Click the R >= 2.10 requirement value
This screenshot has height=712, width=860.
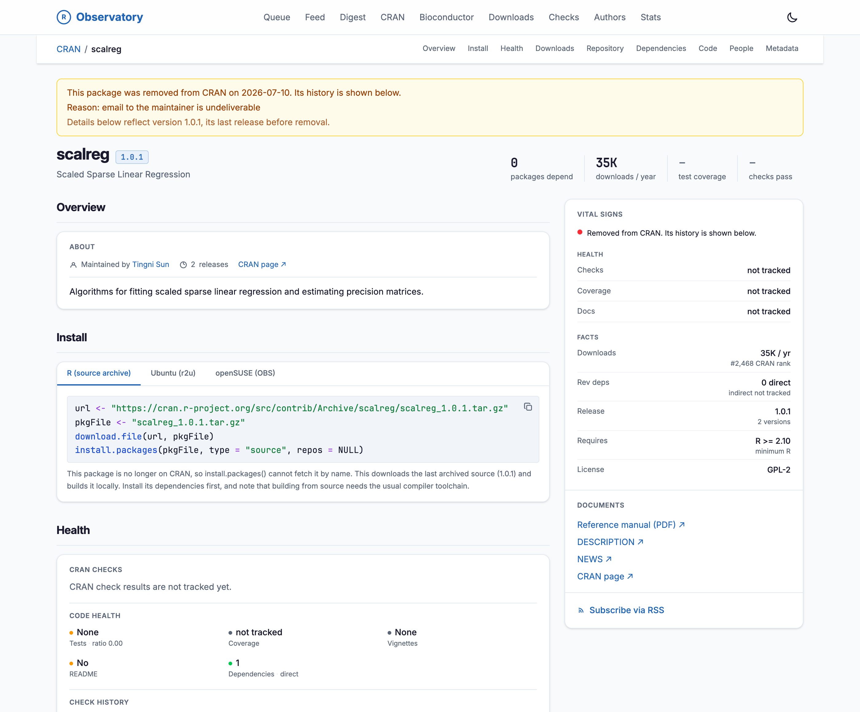point(773,441)
